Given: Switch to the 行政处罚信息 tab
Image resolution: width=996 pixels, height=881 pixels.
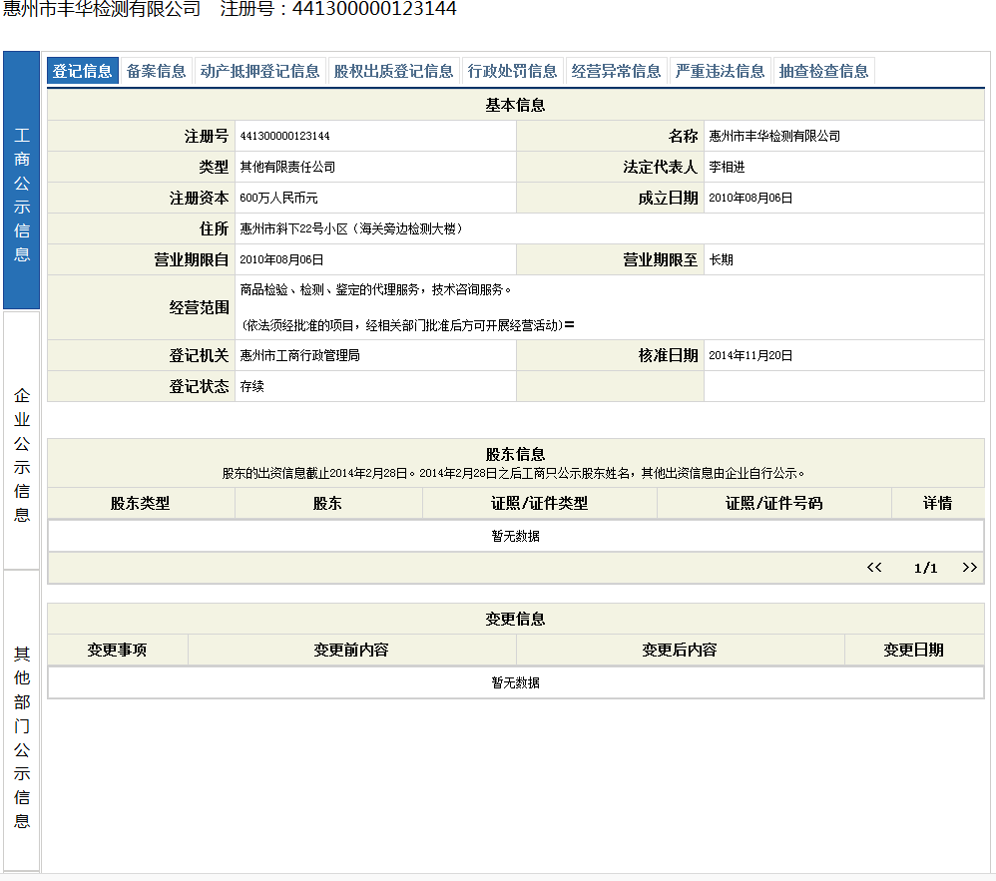Looking at the screenshot, I should tap(513, 71).
